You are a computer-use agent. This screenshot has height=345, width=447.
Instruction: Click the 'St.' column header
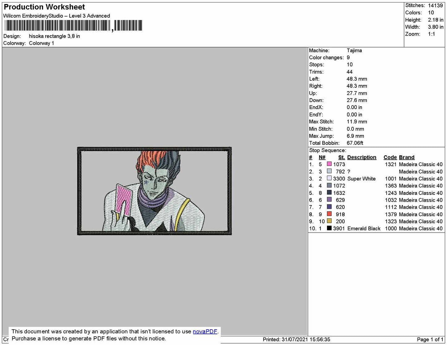click(x=342, y=157)
